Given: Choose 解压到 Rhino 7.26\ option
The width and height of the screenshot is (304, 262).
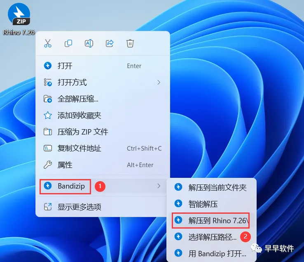Looking at the screenshot, I should point(211,220).
